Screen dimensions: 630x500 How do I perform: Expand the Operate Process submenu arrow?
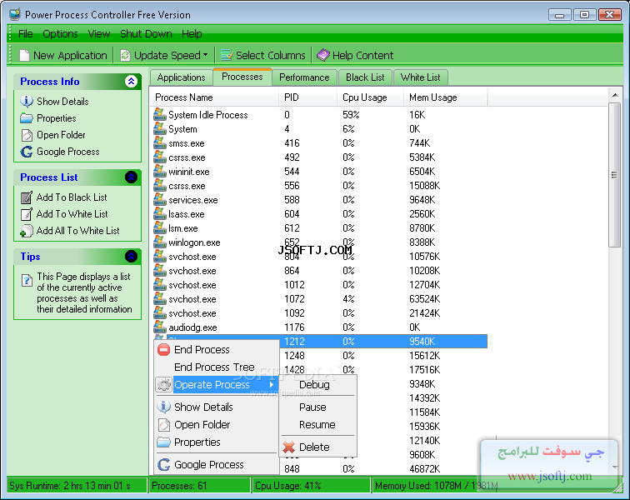point(272,385)
